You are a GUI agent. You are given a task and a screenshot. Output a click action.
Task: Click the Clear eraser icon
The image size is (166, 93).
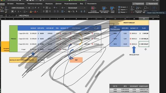pos(132,12)
